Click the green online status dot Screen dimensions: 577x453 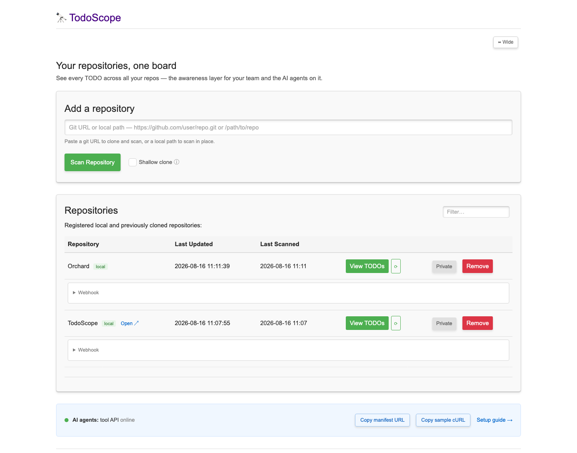(x=67, y=420)
